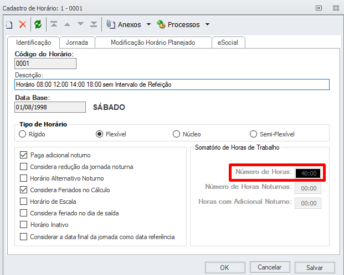Check Horário de Escala
This screenshot has width=344, height=275.
[23, 201]
